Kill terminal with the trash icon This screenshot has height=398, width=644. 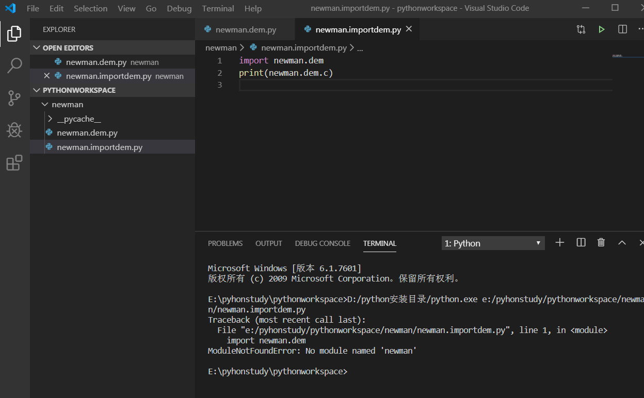click(x=601, y=243)
